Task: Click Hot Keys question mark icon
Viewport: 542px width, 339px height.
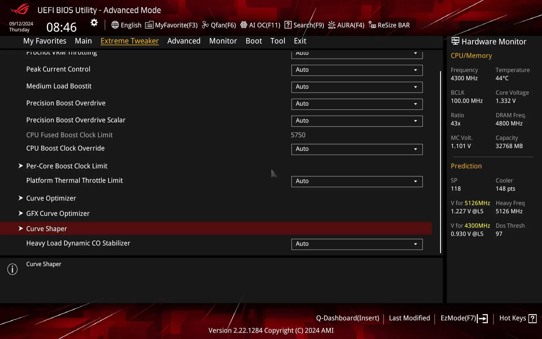Action: 532,318
